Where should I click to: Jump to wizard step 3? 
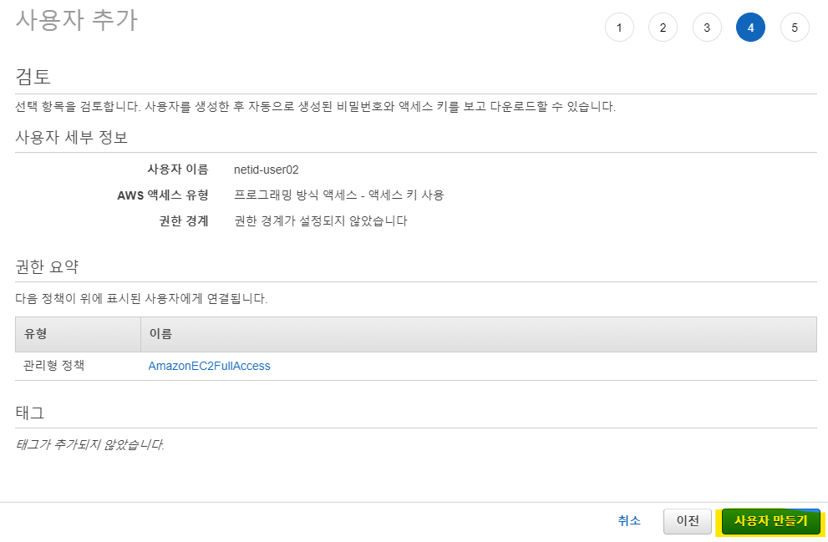(x=707, y=28)
